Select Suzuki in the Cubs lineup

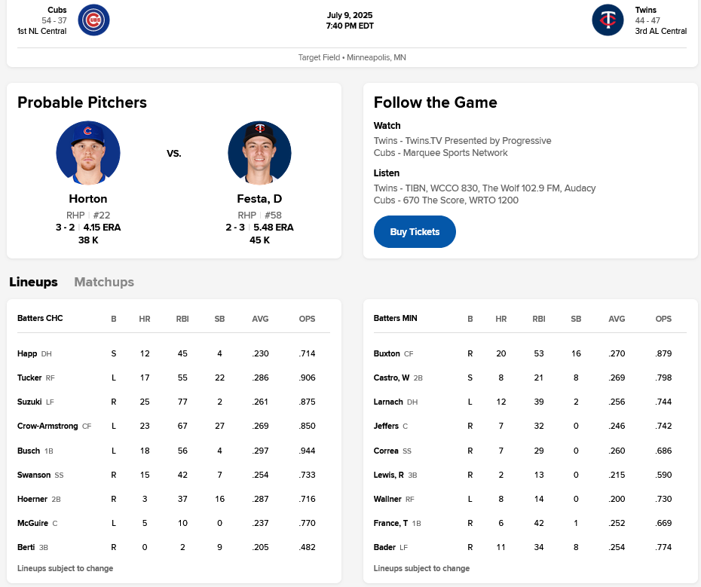(31, 402)
